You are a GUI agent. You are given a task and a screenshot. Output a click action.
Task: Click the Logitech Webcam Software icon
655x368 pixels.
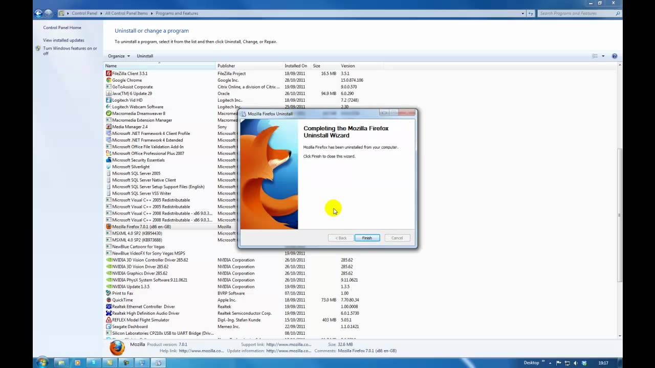[x=108, y=107]
